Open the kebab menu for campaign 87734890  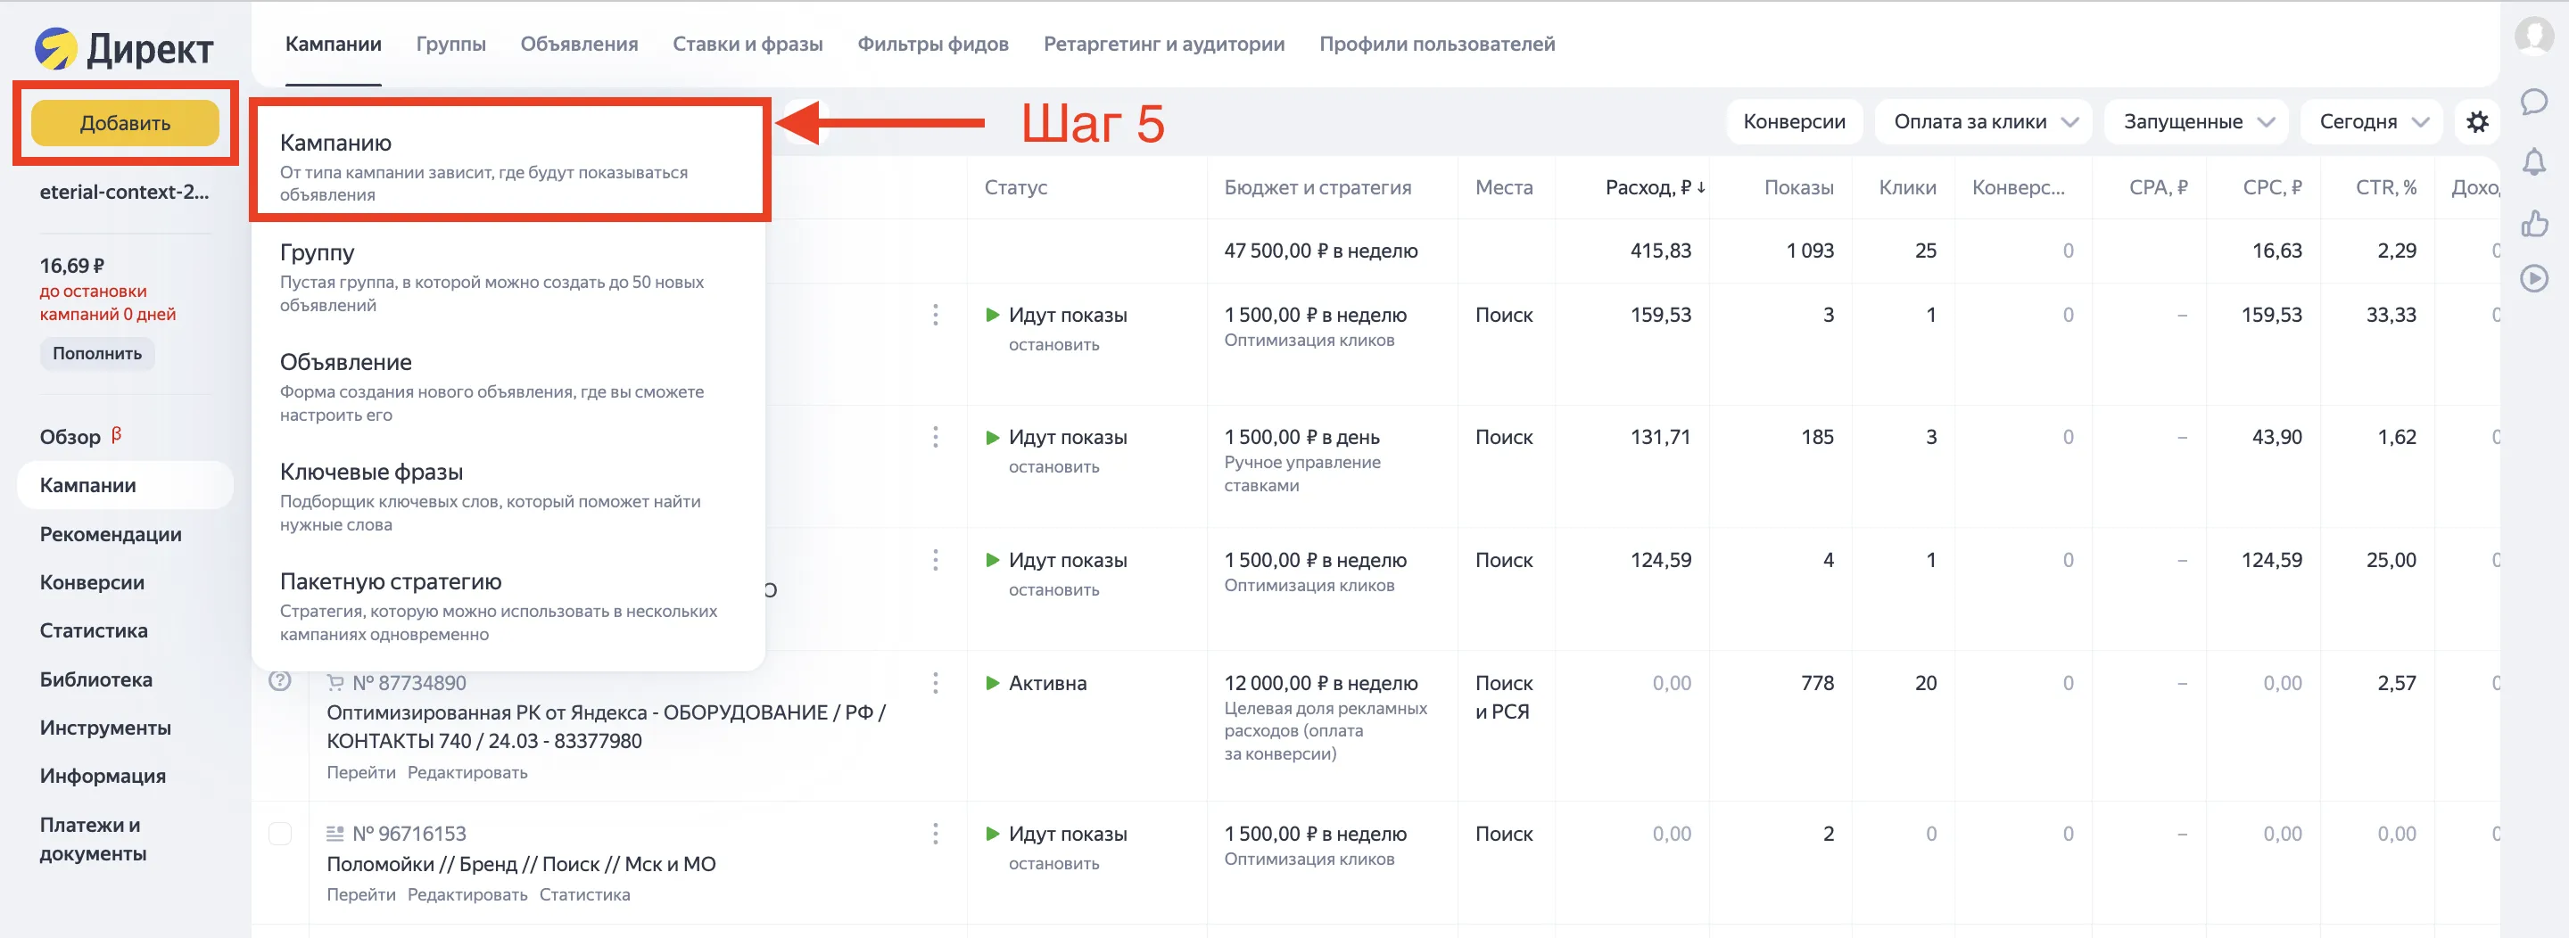click(936, 683)
